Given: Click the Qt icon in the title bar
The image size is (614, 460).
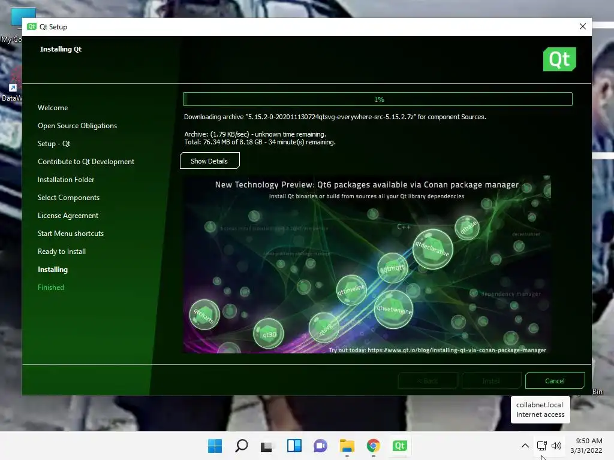Looking at the screenshot, I should (32, 26).
